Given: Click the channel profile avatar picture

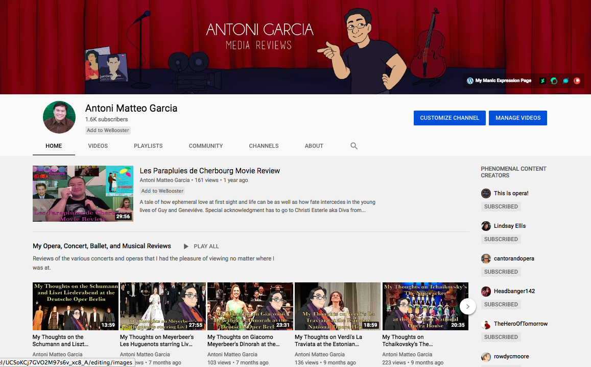Looking at the screenshot, I should [59, 118].
